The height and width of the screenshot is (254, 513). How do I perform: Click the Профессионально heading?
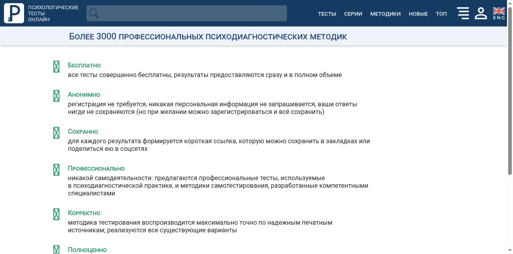(96, 169)
